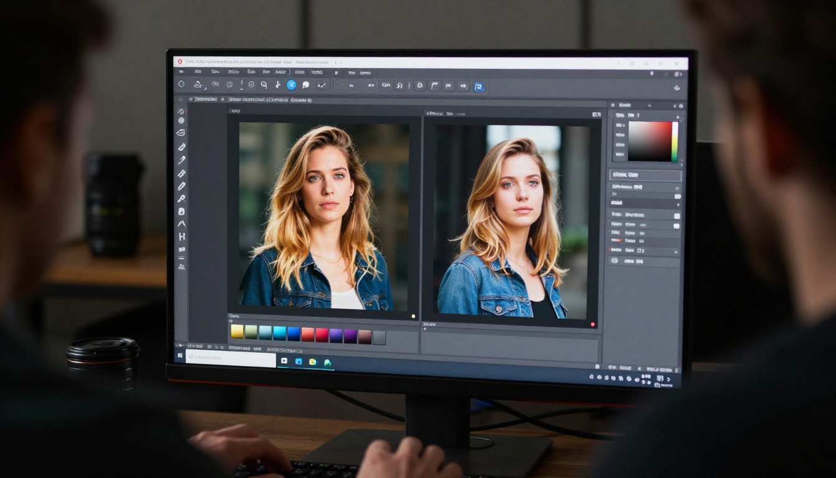Image resolution: width=836 pixels, height=478 pixels.
Task: Select the H-shaped tool in left tool column
Action: 182,237
